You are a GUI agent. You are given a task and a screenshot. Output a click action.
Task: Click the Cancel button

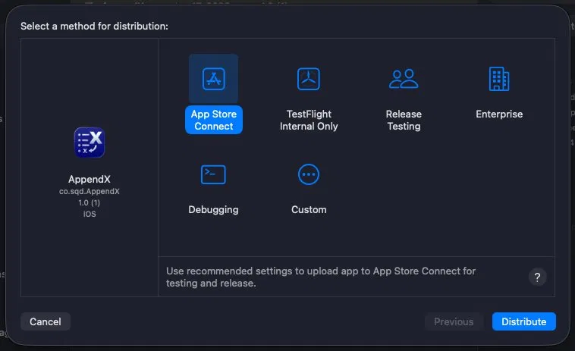[46, 321]
